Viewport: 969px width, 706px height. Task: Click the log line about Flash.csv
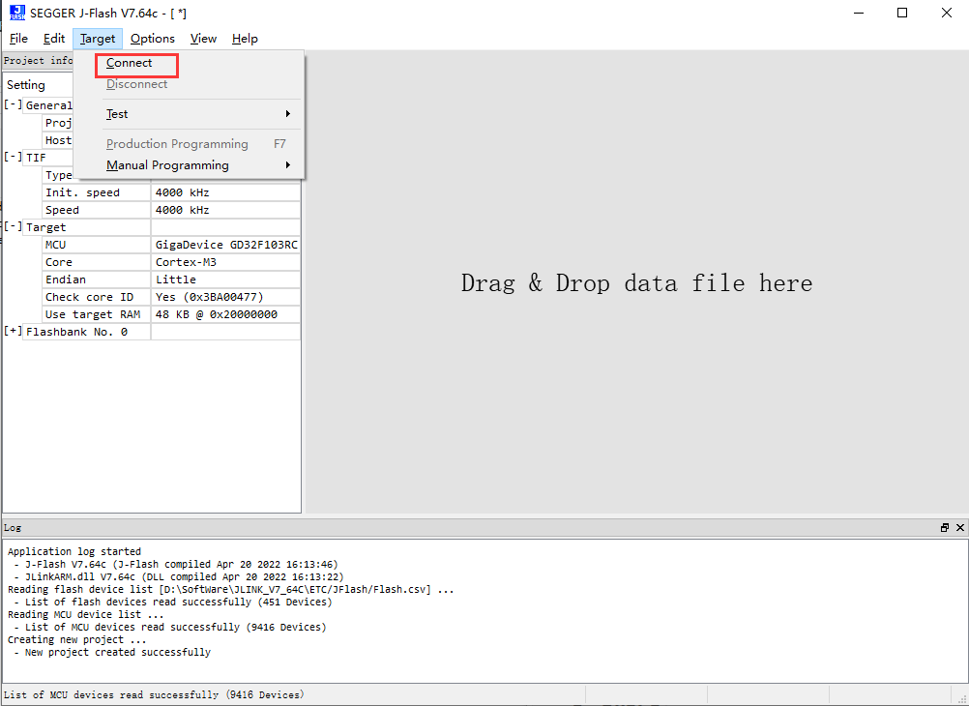coord(230,589)
